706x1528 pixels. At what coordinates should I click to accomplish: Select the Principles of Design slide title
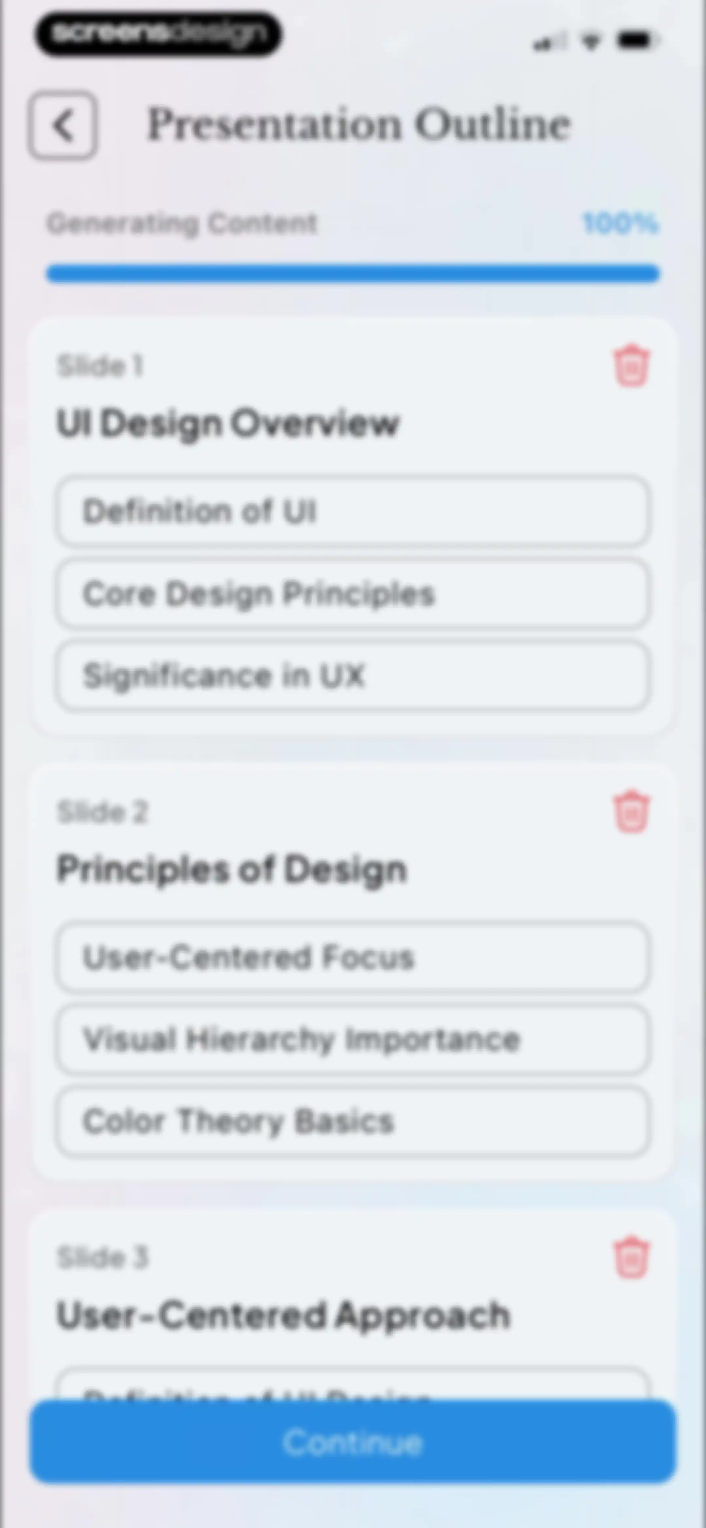click(232, 870)
